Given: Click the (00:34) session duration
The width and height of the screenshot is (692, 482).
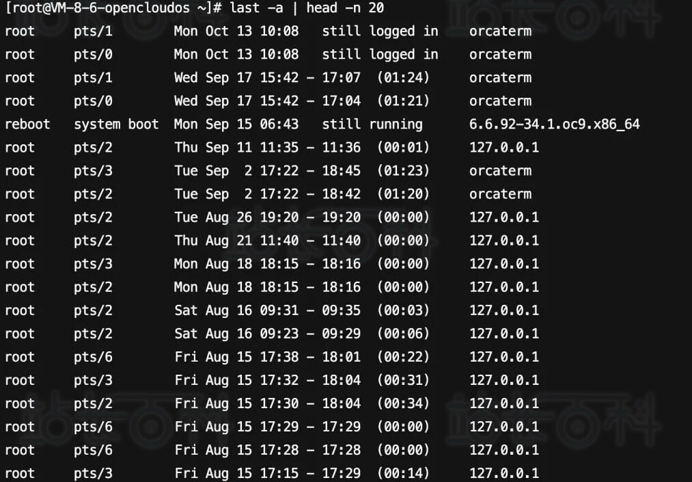Looking at the screenshot, I should click(404, 403).
